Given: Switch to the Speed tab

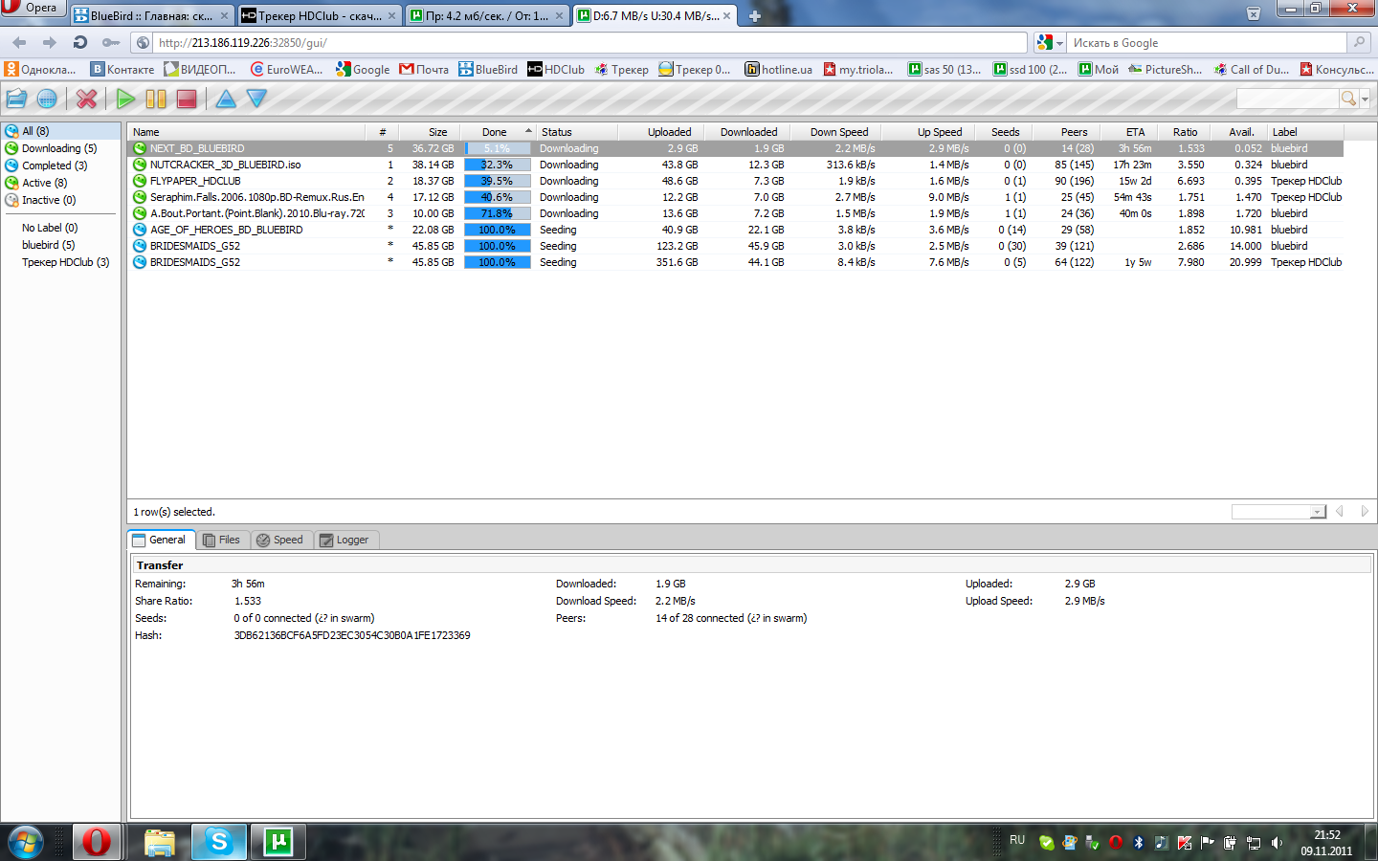Looking at the screenshot, I should [x=280, y=540].
